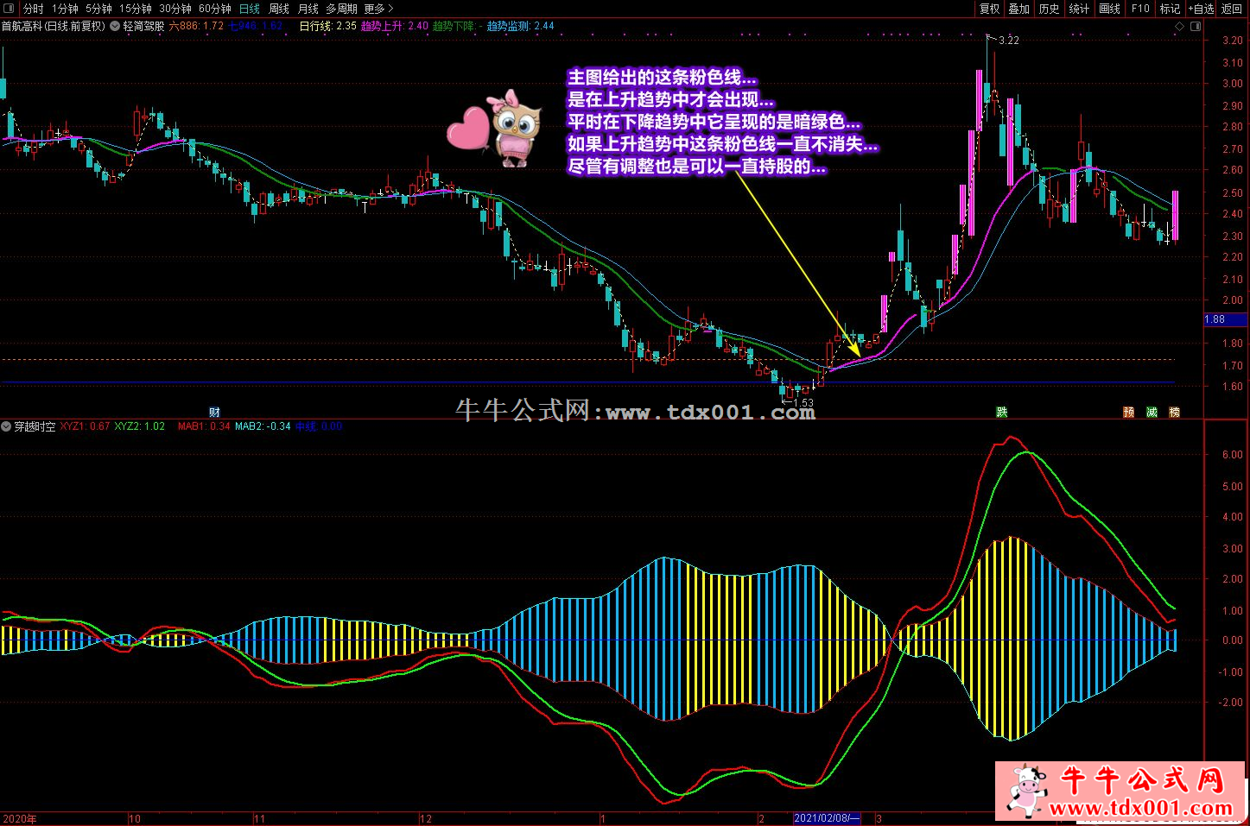
Task: Click the XYZ1: 0.67 indicator value
Action: click(x=85, y=426)
